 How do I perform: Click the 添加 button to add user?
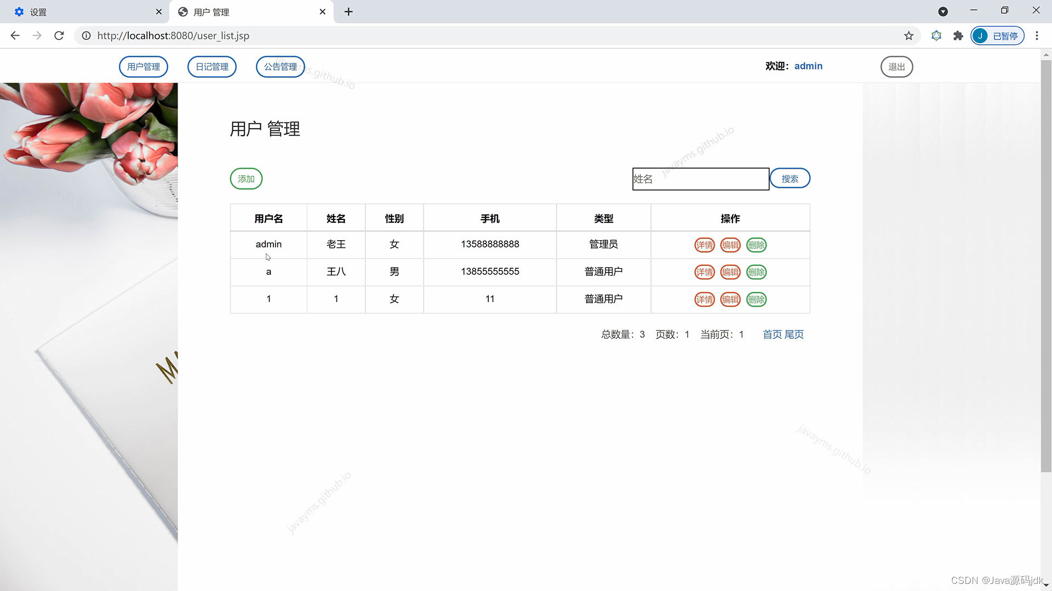click(x=245, y=178)
